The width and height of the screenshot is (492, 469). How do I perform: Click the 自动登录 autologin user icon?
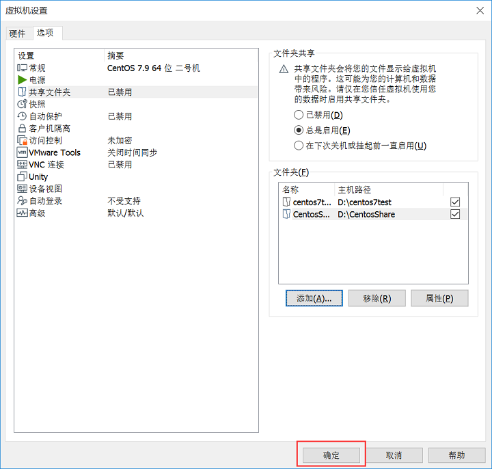pos(22,200)
